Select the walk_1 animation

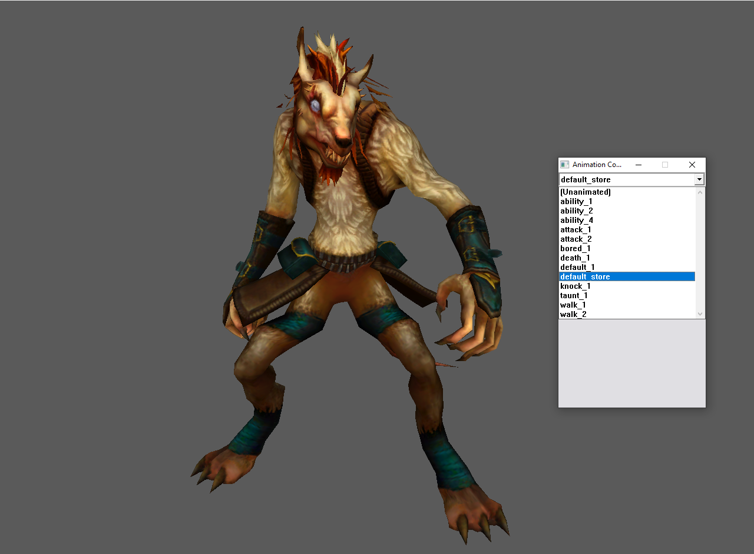[x=627, y=305]
